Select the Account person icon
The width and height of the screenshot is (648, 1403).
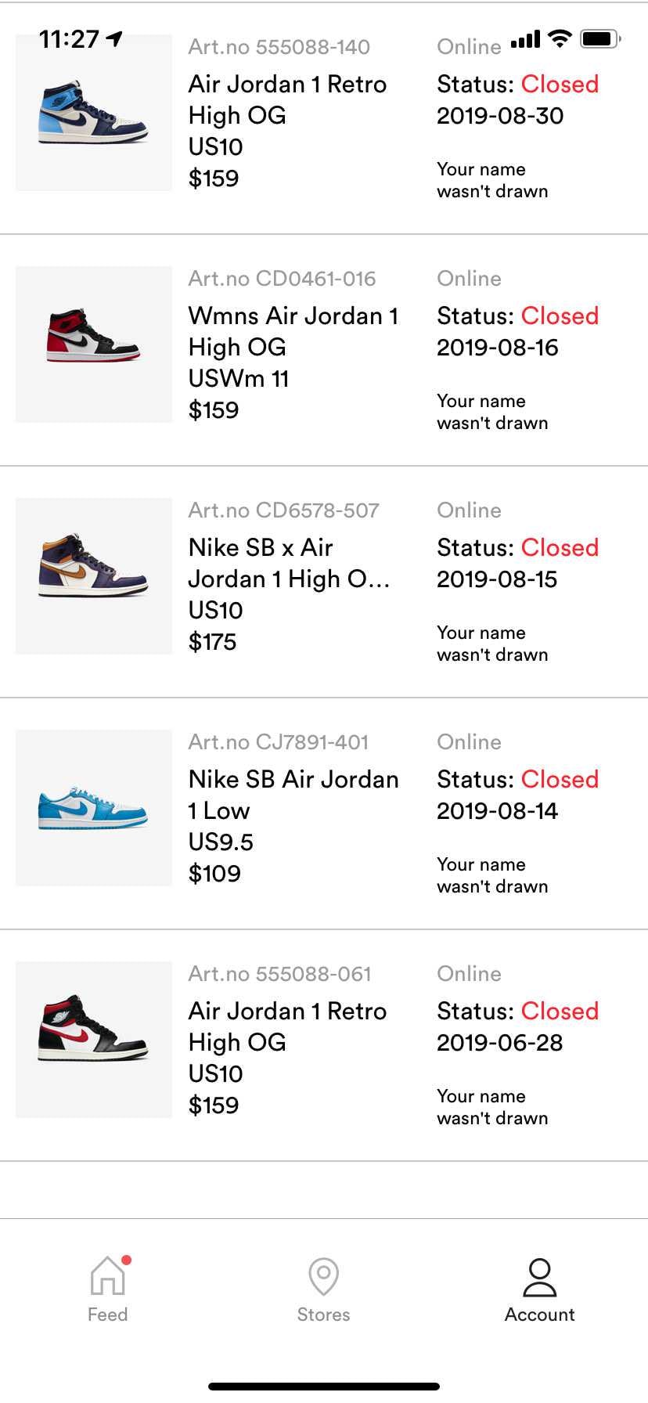pyautogui.click(x=539, y=1277)
